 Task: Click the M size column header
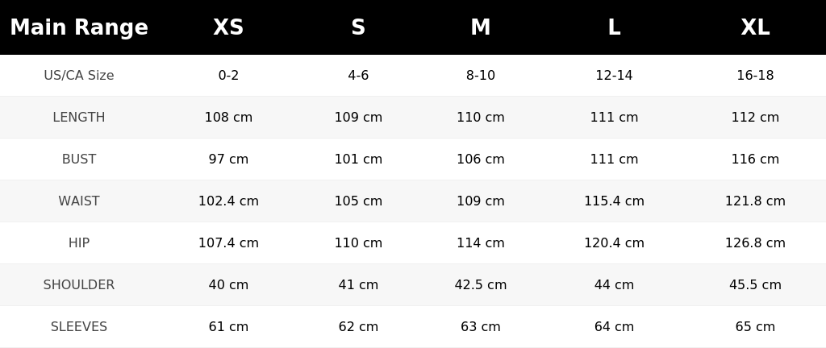481,27
